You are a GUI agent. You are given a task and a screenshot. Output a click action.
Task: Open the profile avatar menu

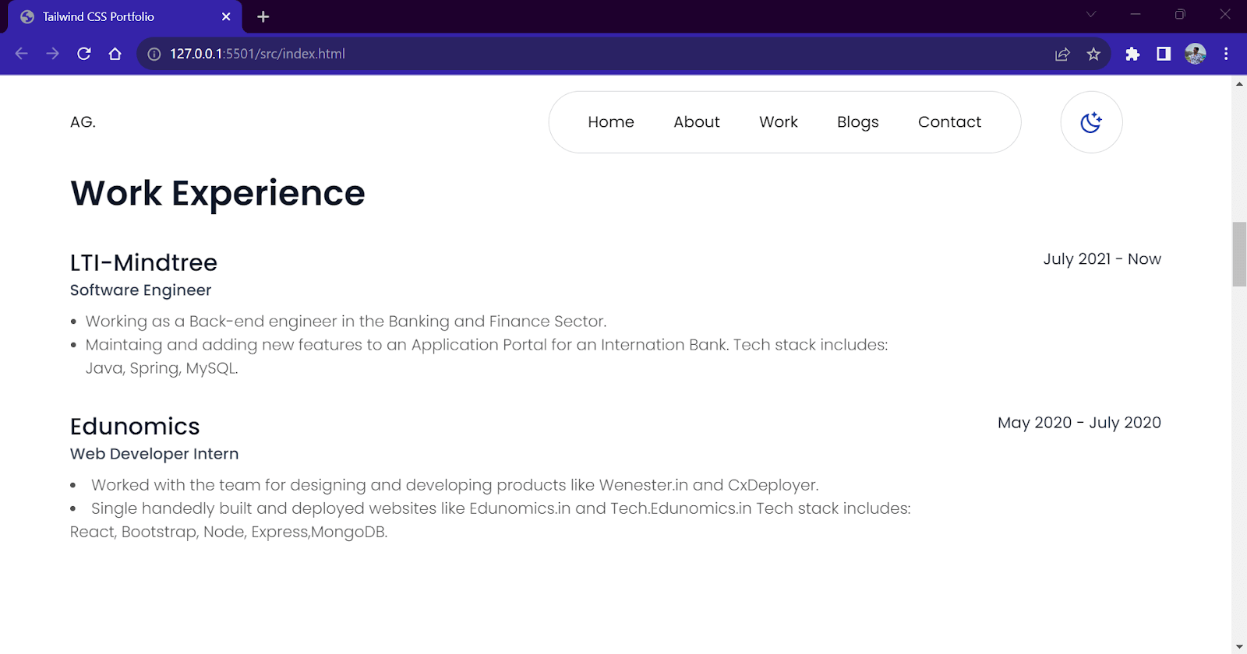(x=1195, y=54)
